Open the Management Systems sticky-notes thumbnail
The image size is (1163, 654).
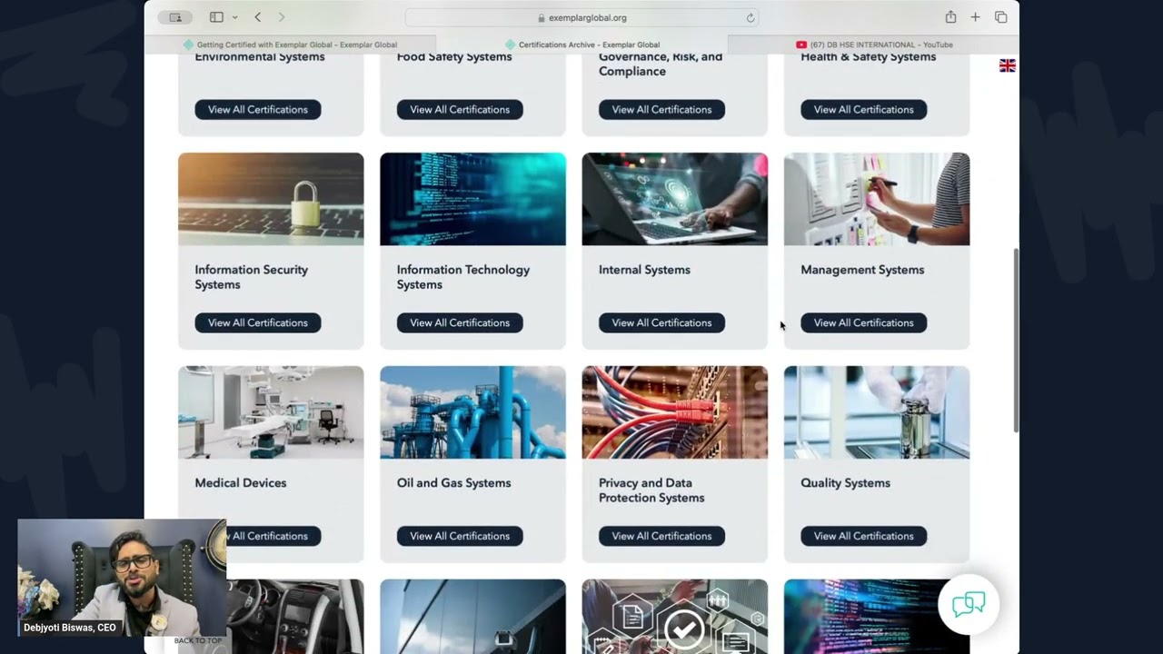[877, 199]
